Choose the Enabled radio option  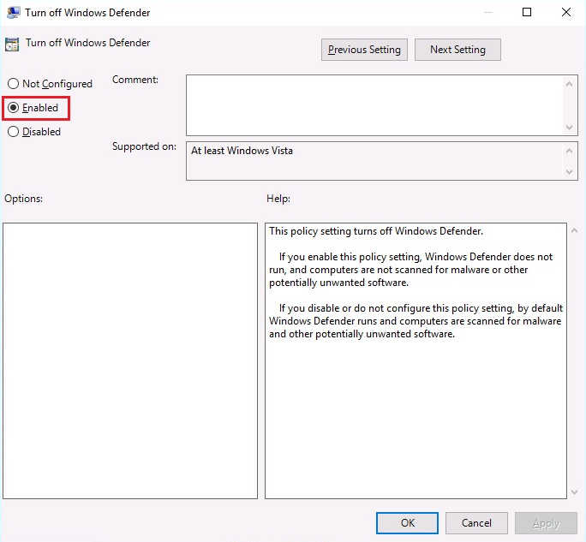click(13, 108)
